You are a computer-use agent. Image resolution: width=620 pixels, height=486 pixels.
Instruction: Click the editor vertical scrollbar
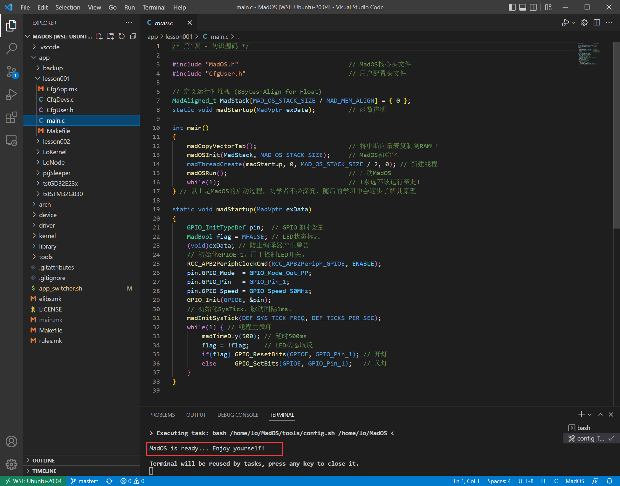click(617, 135)
